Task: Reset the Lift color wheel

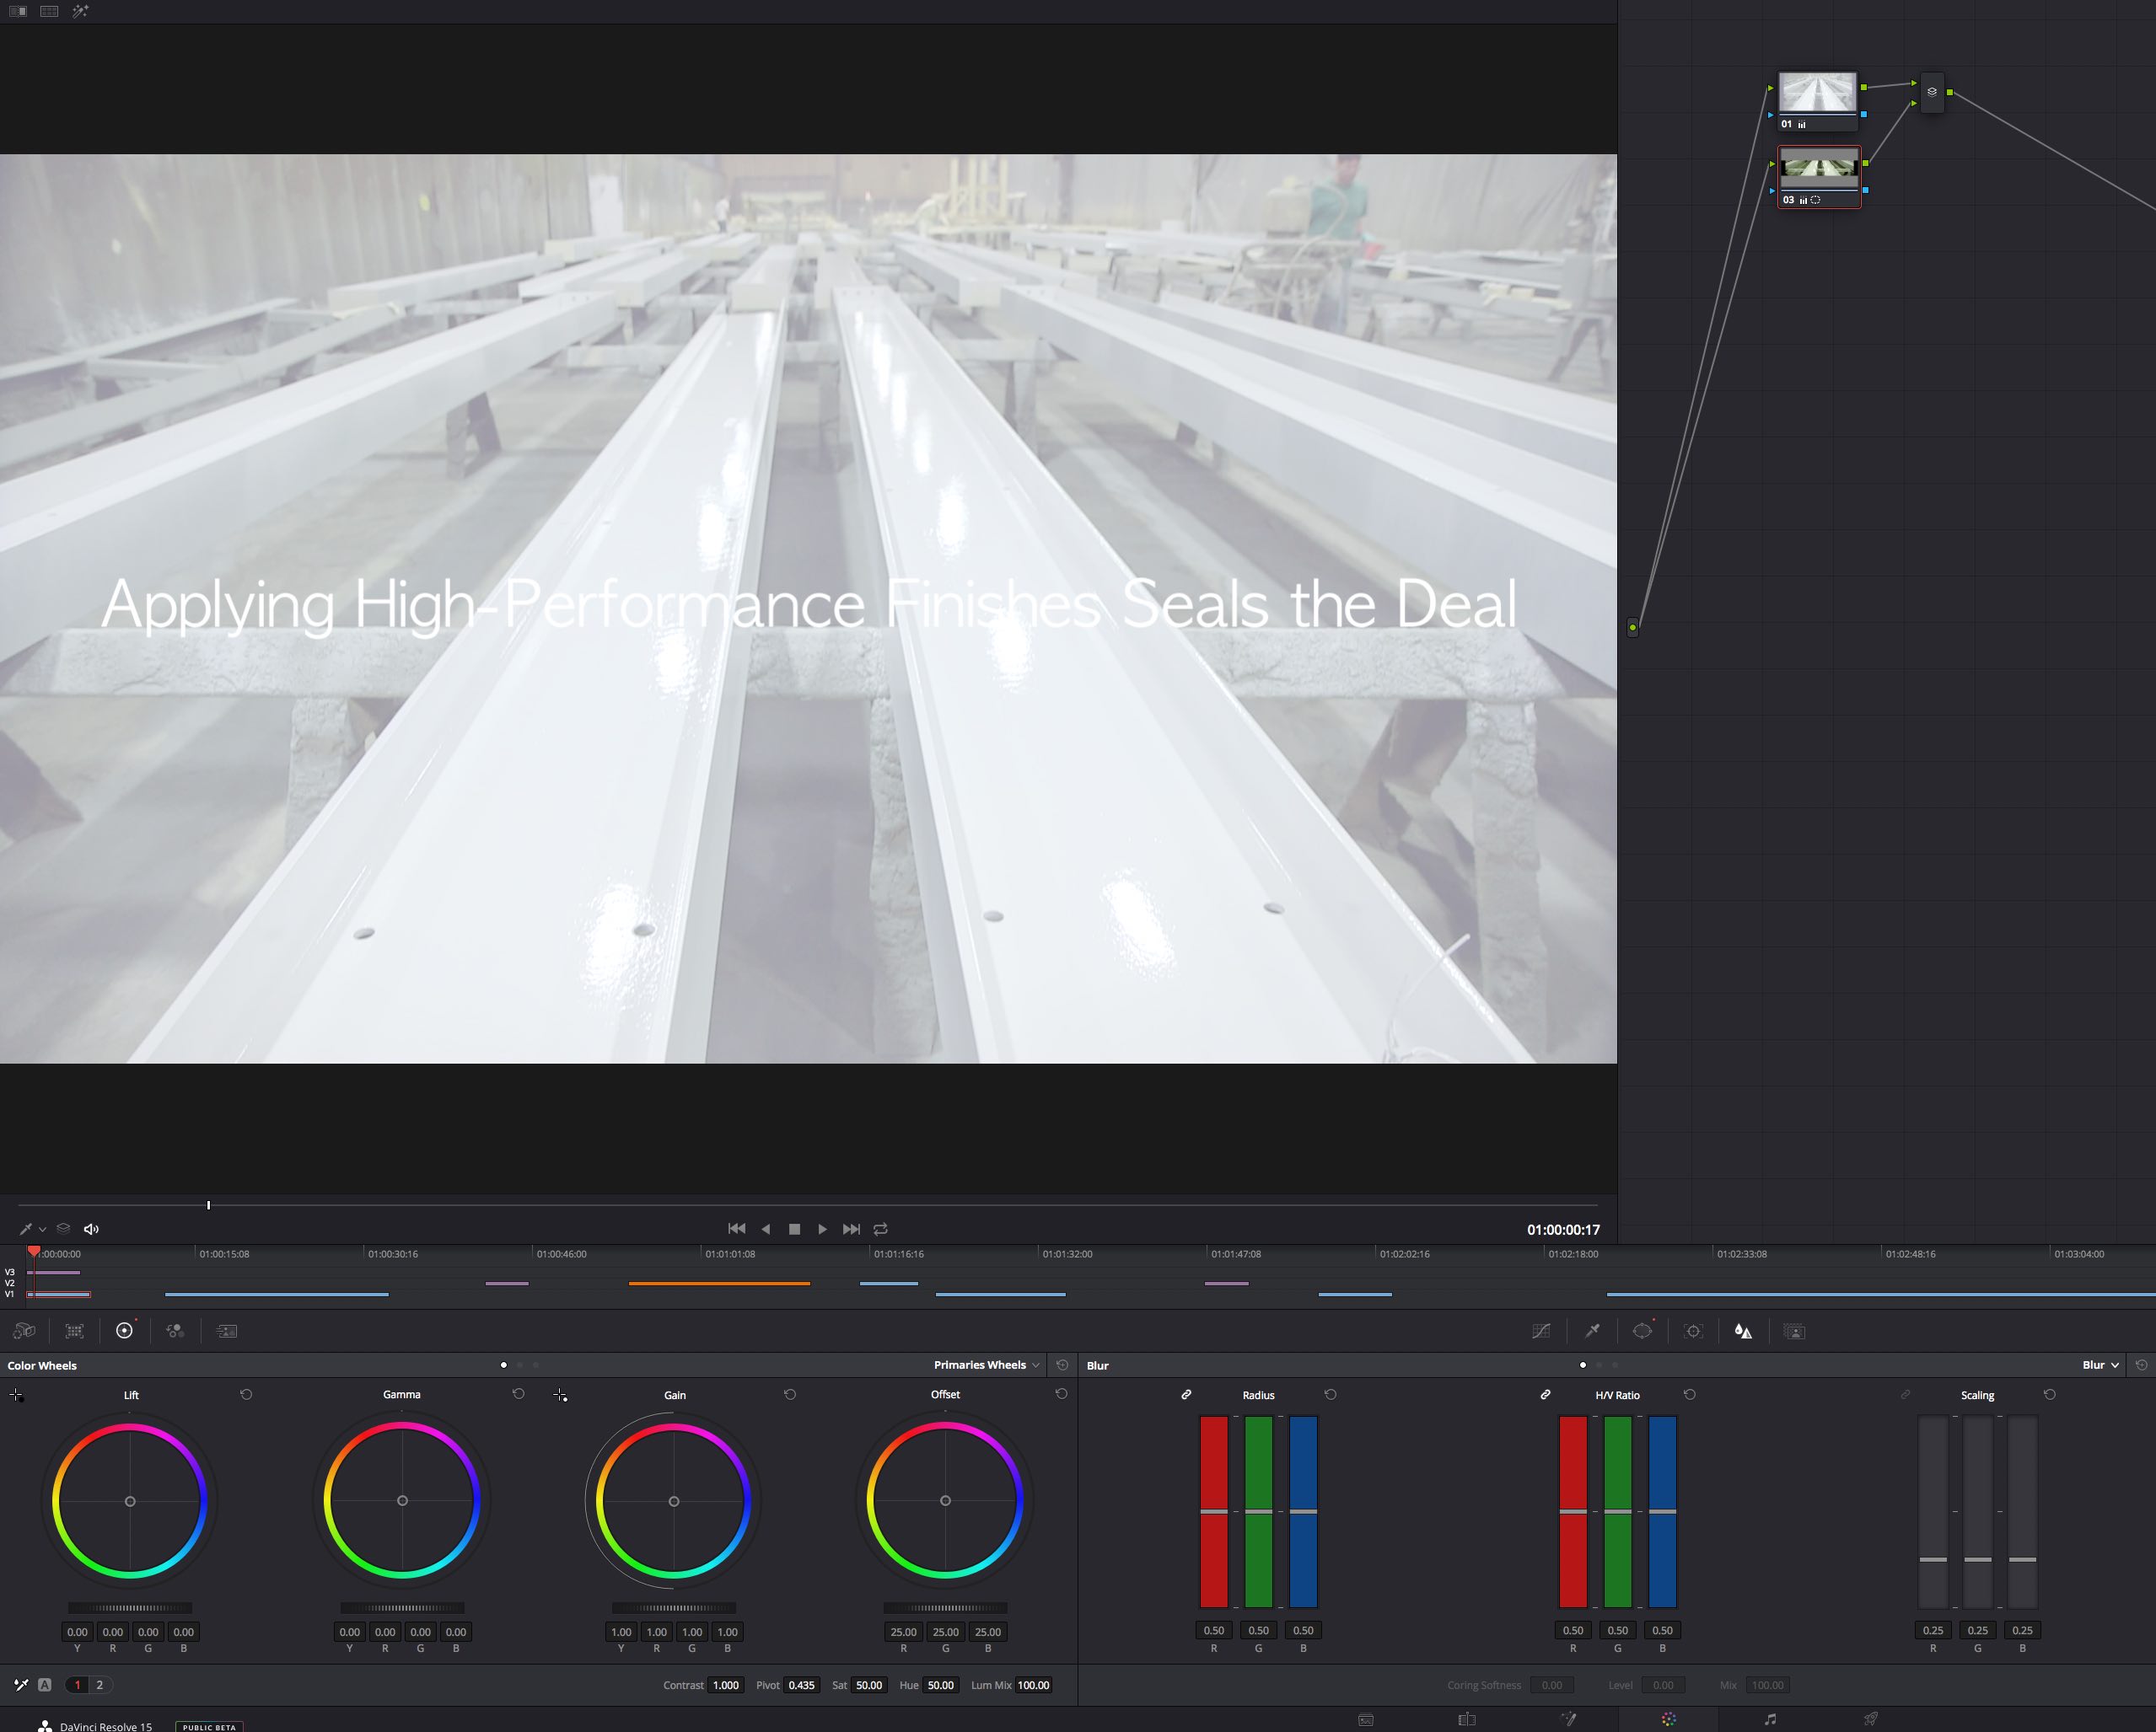Action: click(x=246, y=1394)
